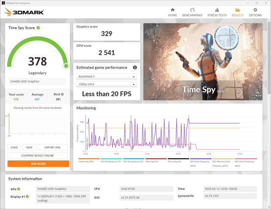Click the Intel(R) UHD Graphics GPU field
271x209 pixels.
[x=63, y=189]
